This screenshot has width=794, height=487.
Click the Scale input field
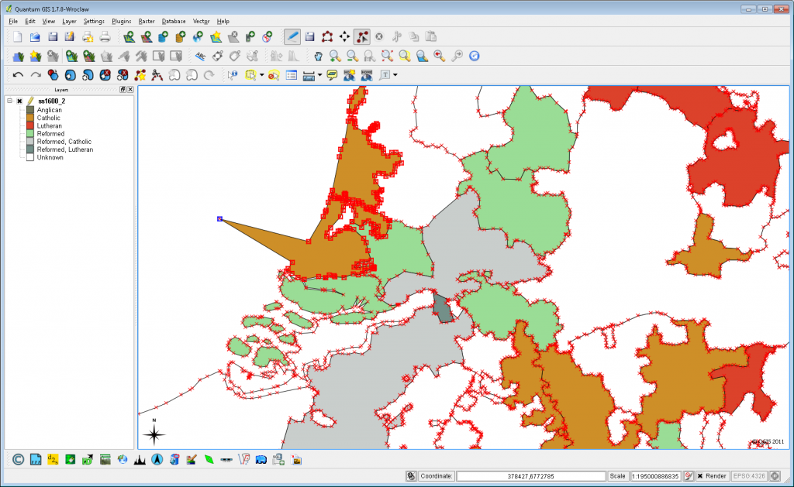click(x=656, y=476)
